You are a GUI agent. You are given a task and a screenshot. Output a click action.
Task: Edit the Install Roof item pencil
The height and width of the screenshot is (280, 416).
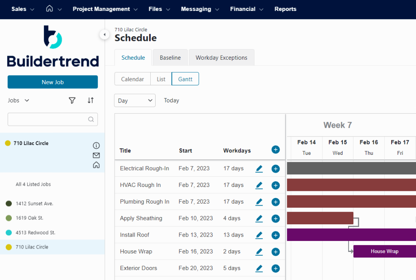pos(259,235)
